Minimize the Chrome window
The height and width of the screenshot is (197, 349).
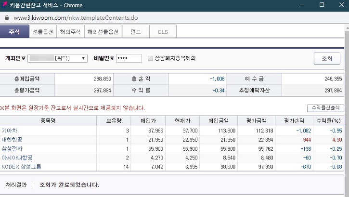click(302, 5)
